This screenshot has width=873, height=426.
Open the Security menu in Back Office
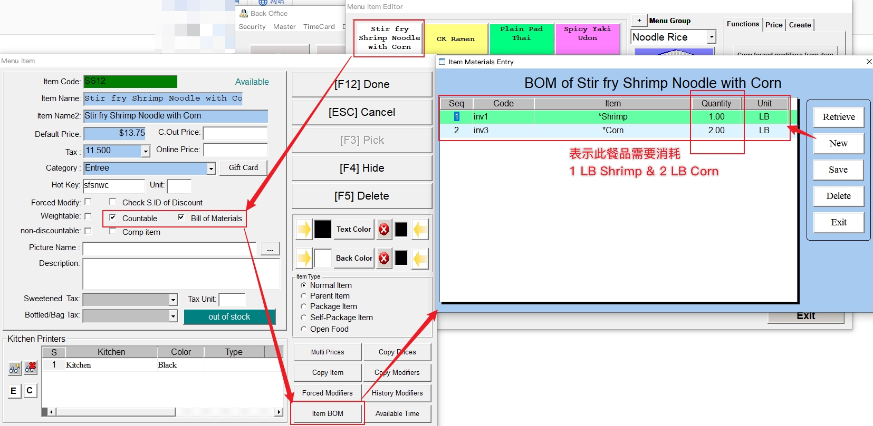tap(252, 27)
